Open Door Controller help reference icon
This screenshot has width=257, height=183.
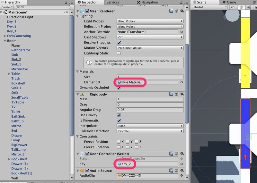tap(171, 154)
